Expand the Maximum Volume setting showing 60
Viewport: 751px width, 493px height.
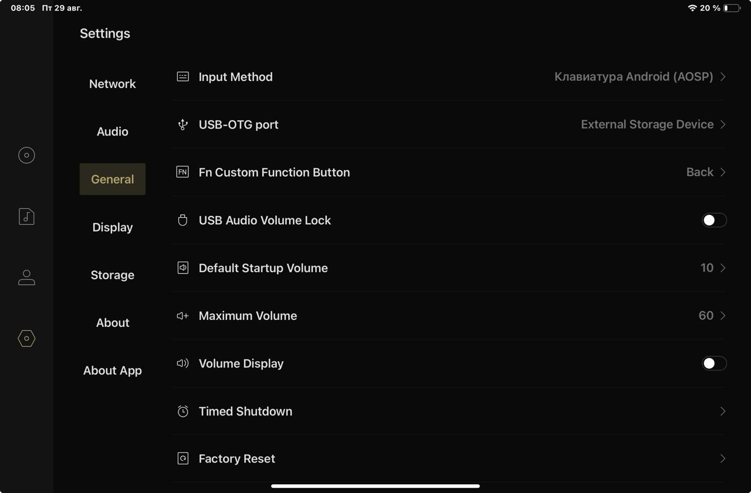click(723, 316)
